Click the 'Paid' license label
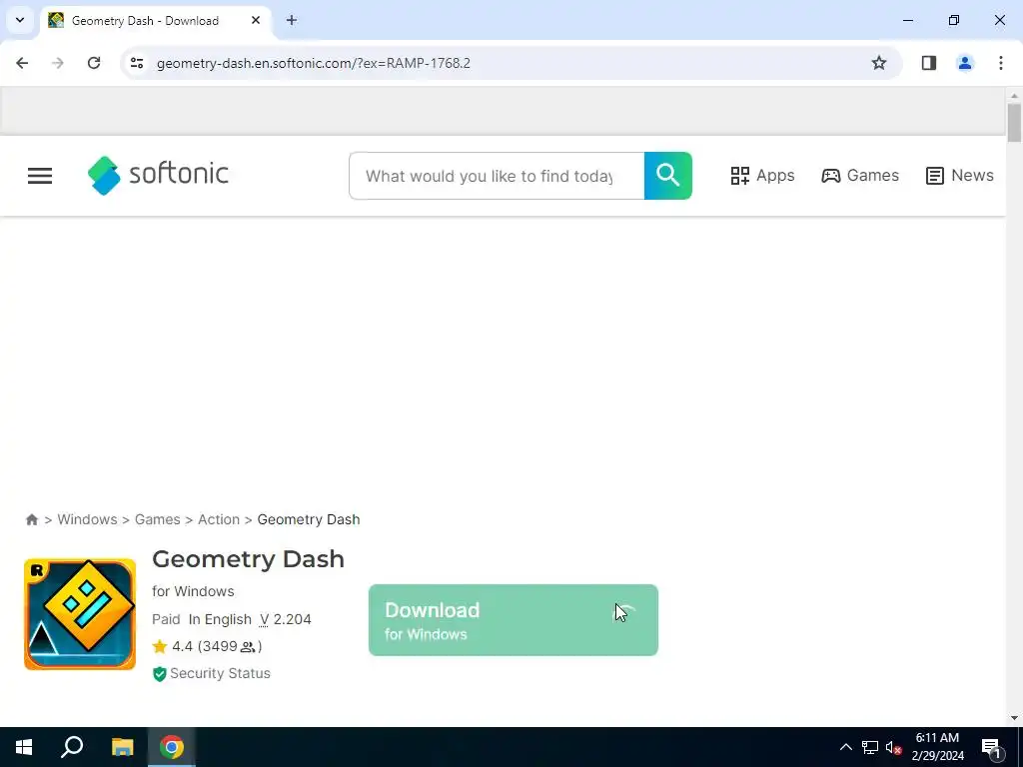Viewport: 1023px width, 767px height. pos(166,619)
